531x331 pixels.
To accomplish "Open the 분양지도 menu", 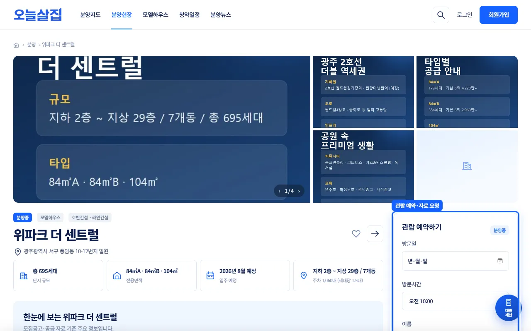I will coord(90,15).
